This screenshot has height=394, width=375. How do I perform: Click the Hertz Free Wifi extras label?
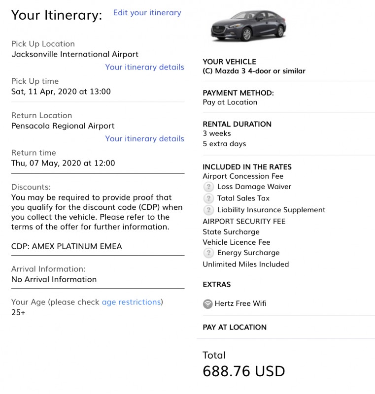pyautogui.click(x=240, y=303)
